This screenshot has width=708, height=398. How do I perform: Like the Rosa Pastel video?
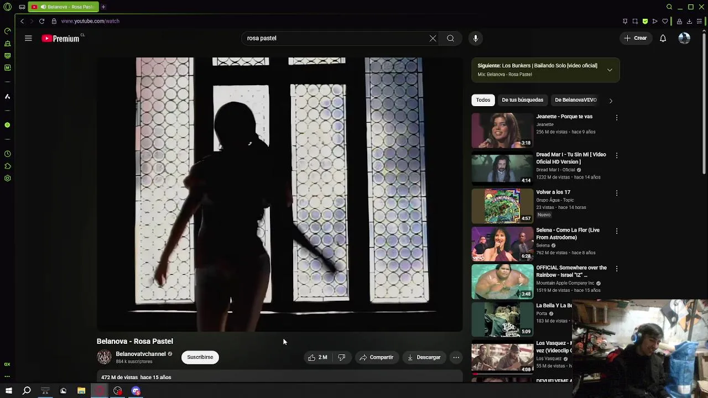point(317,357)
